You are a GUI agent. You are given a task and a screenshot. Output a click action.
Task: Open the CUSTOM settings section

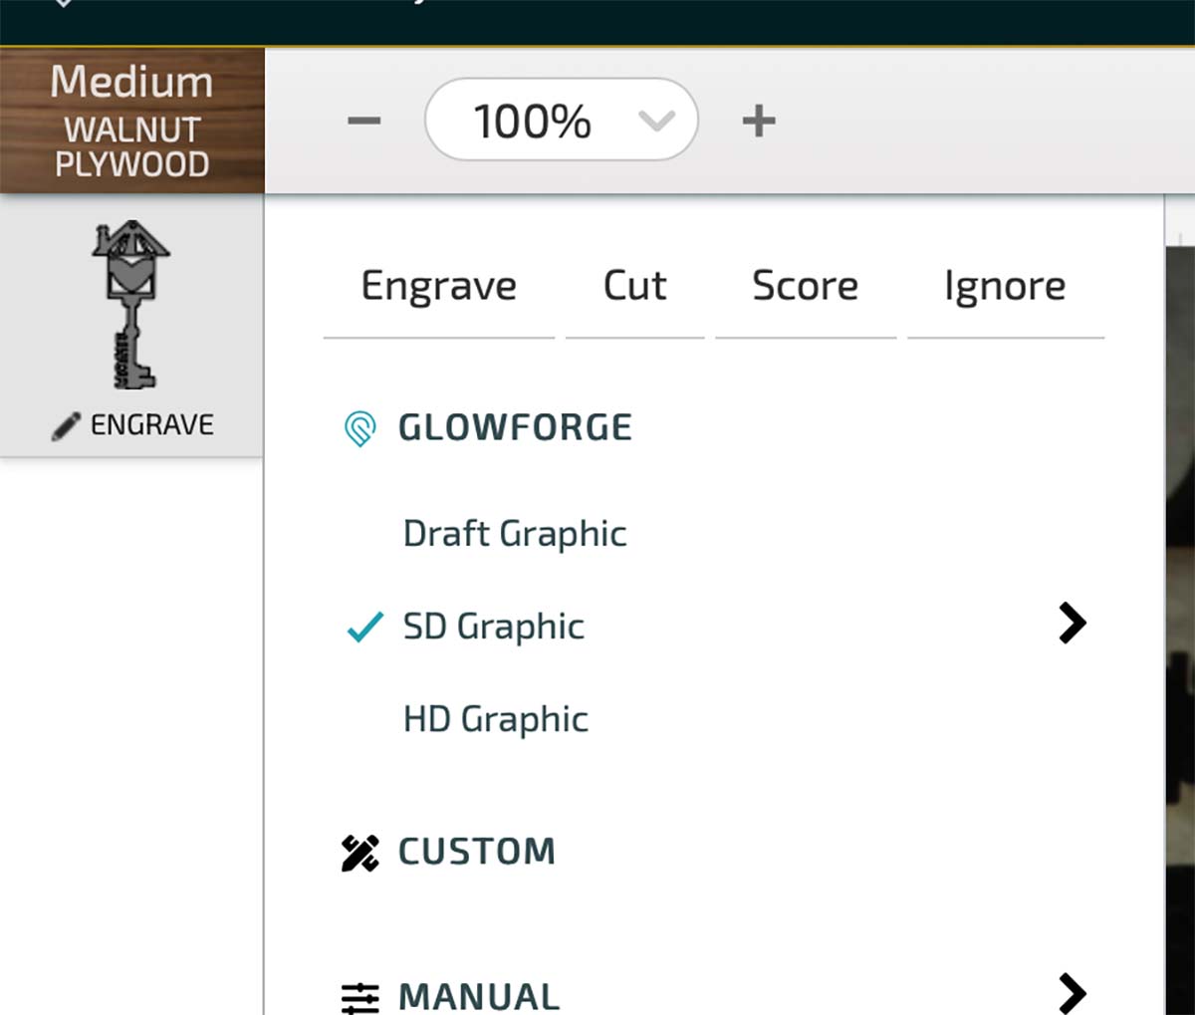click(x=476, y=852)
